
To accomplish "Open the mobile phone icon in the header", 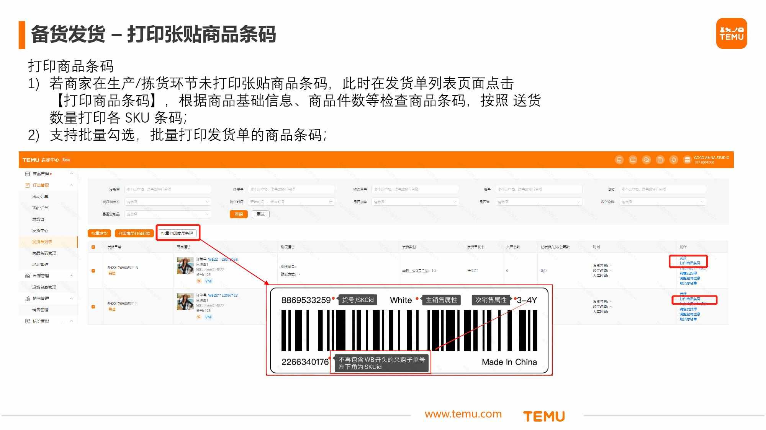I will click(x=619, y=160).
